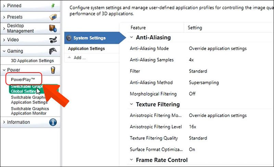Select the System Settings tab
The width and height of the screenshot is (274, 167).
pyautogui.click(x=90, y=38)
